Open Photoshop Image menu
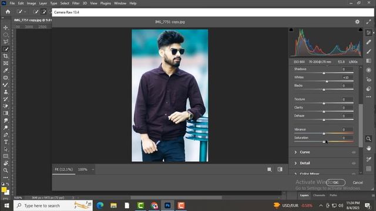376x211 pixels. coord(31,4)
